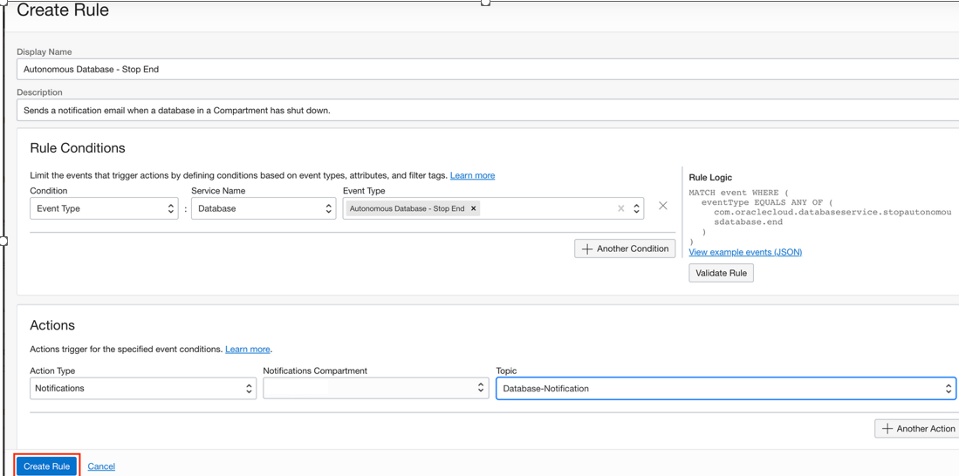Click the plus icon on Another Action
Viewport: 959px width, 476px height.
[887, 429]
